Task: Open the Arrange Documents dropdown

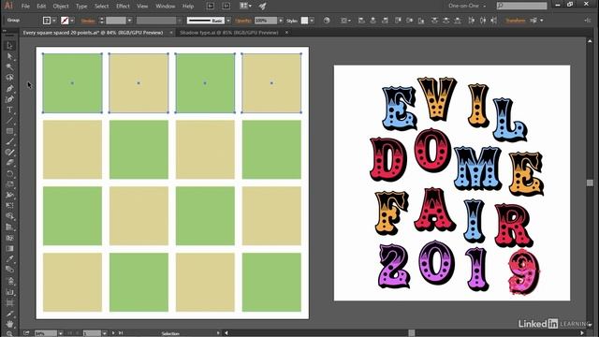Action: [245, 6]
